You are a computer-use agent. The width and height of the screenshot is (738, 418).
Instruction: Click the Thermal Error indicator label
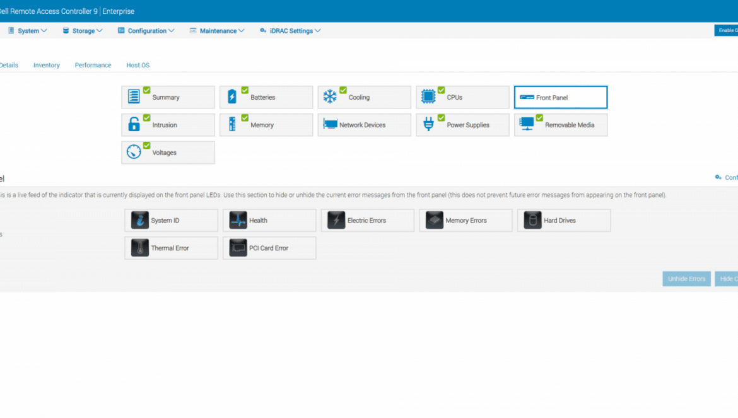[170, 248]
